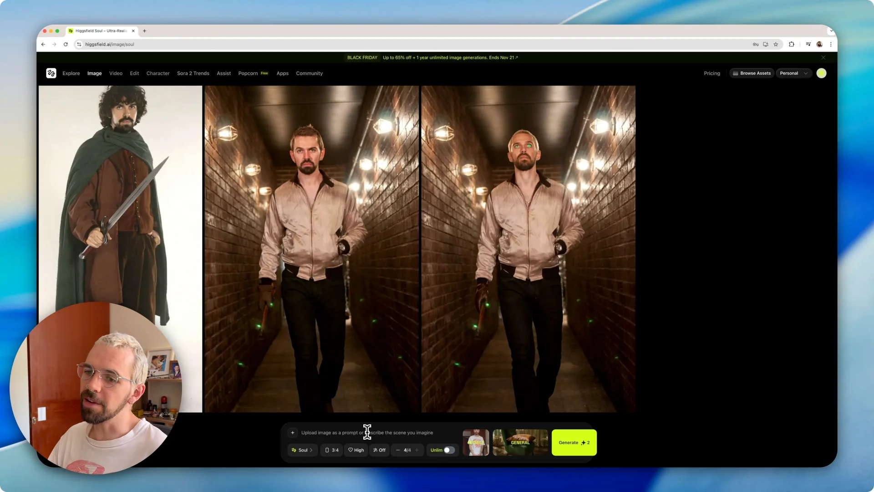
Task: Click the High quality setting icon
Action: [350, 450]
